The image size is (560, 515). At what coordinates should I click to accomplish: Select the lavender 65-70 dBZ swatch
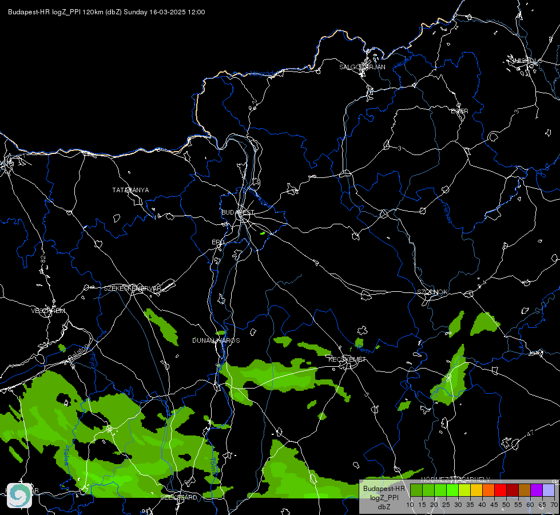click(549, 490)
